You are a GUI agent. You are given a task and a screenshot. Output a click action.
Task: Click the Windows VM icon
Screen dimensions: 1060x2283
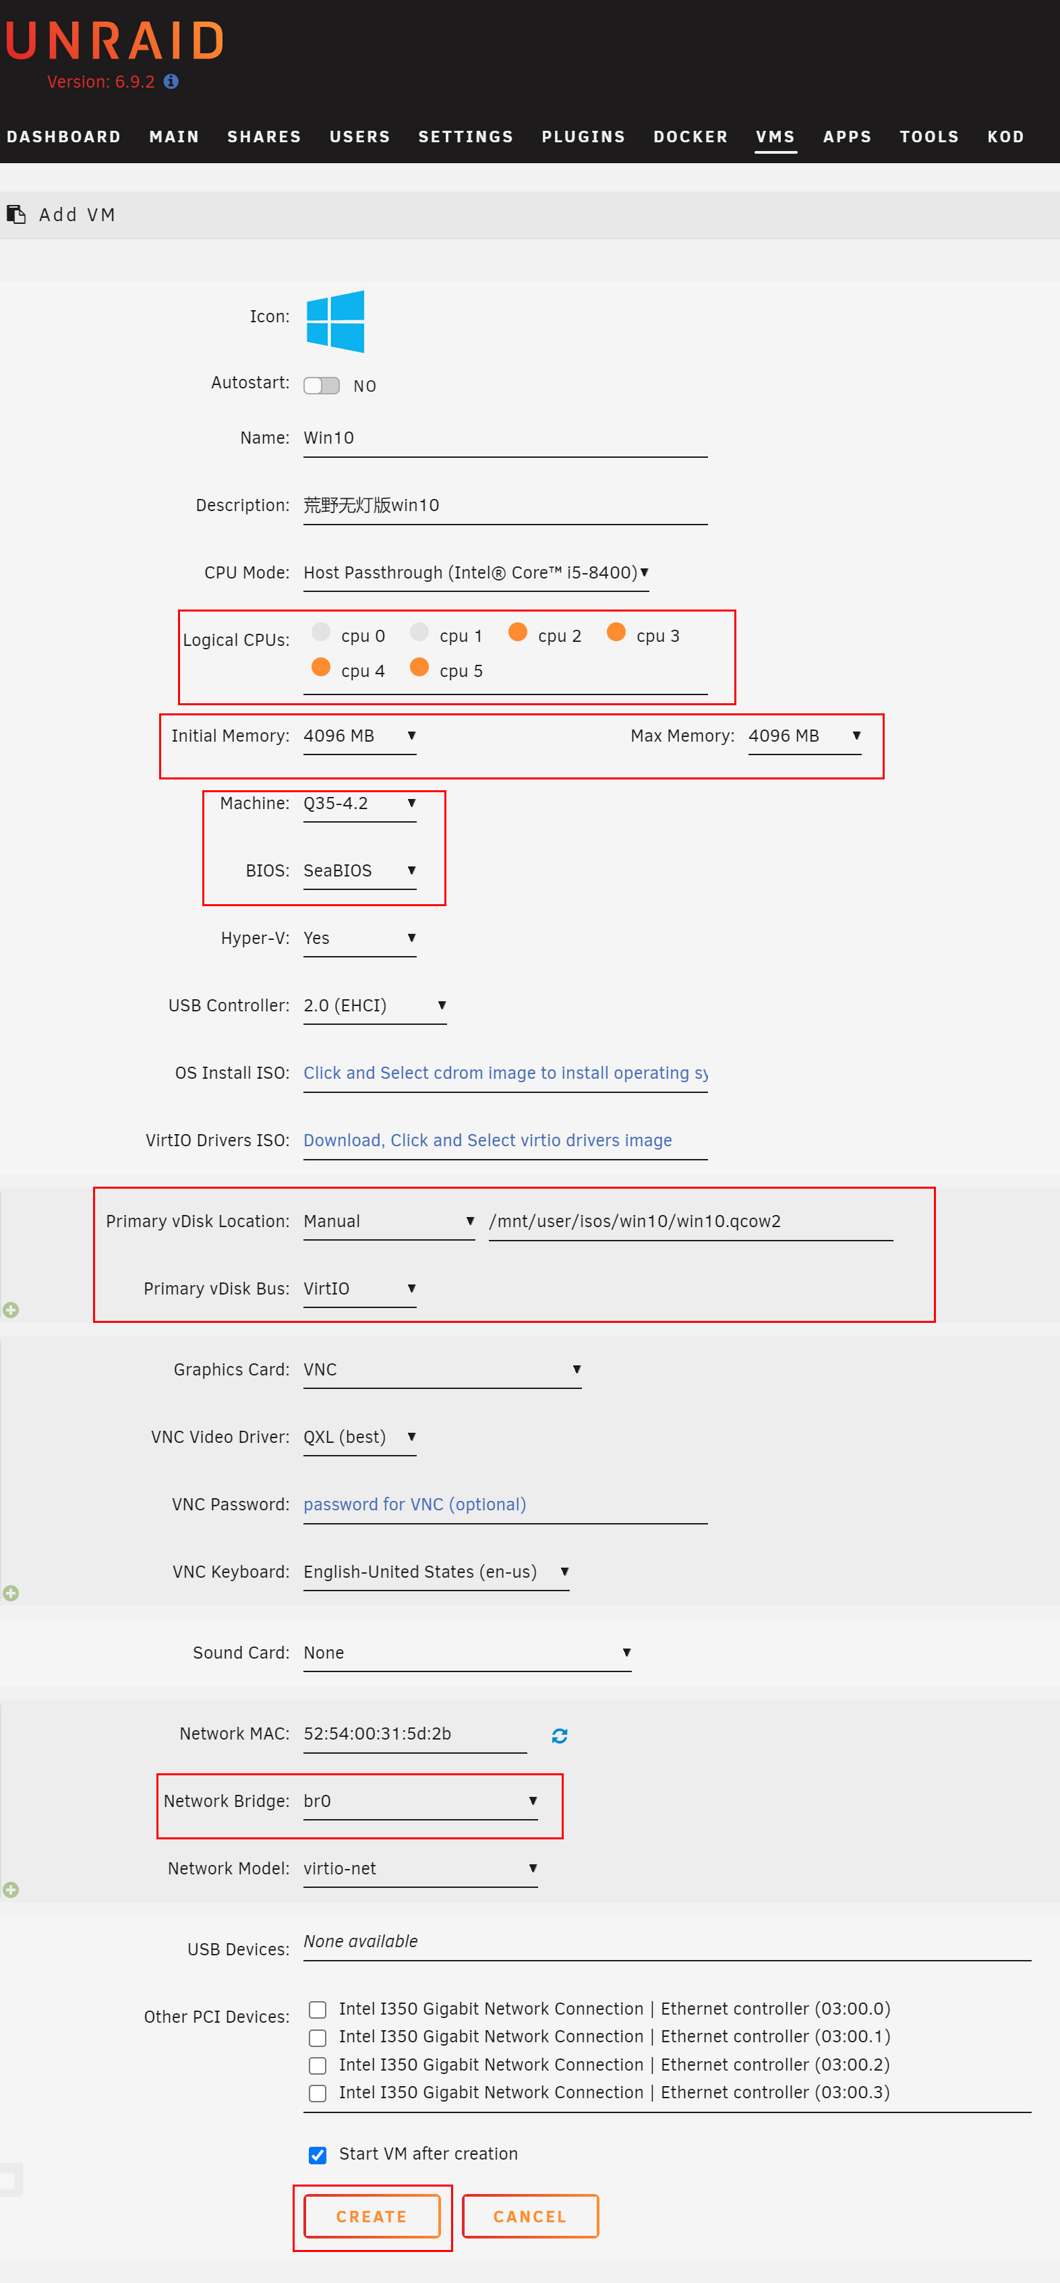pos(335,321)
